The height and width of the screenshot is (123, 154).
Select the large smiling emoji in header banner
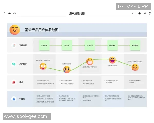point(15,30)
